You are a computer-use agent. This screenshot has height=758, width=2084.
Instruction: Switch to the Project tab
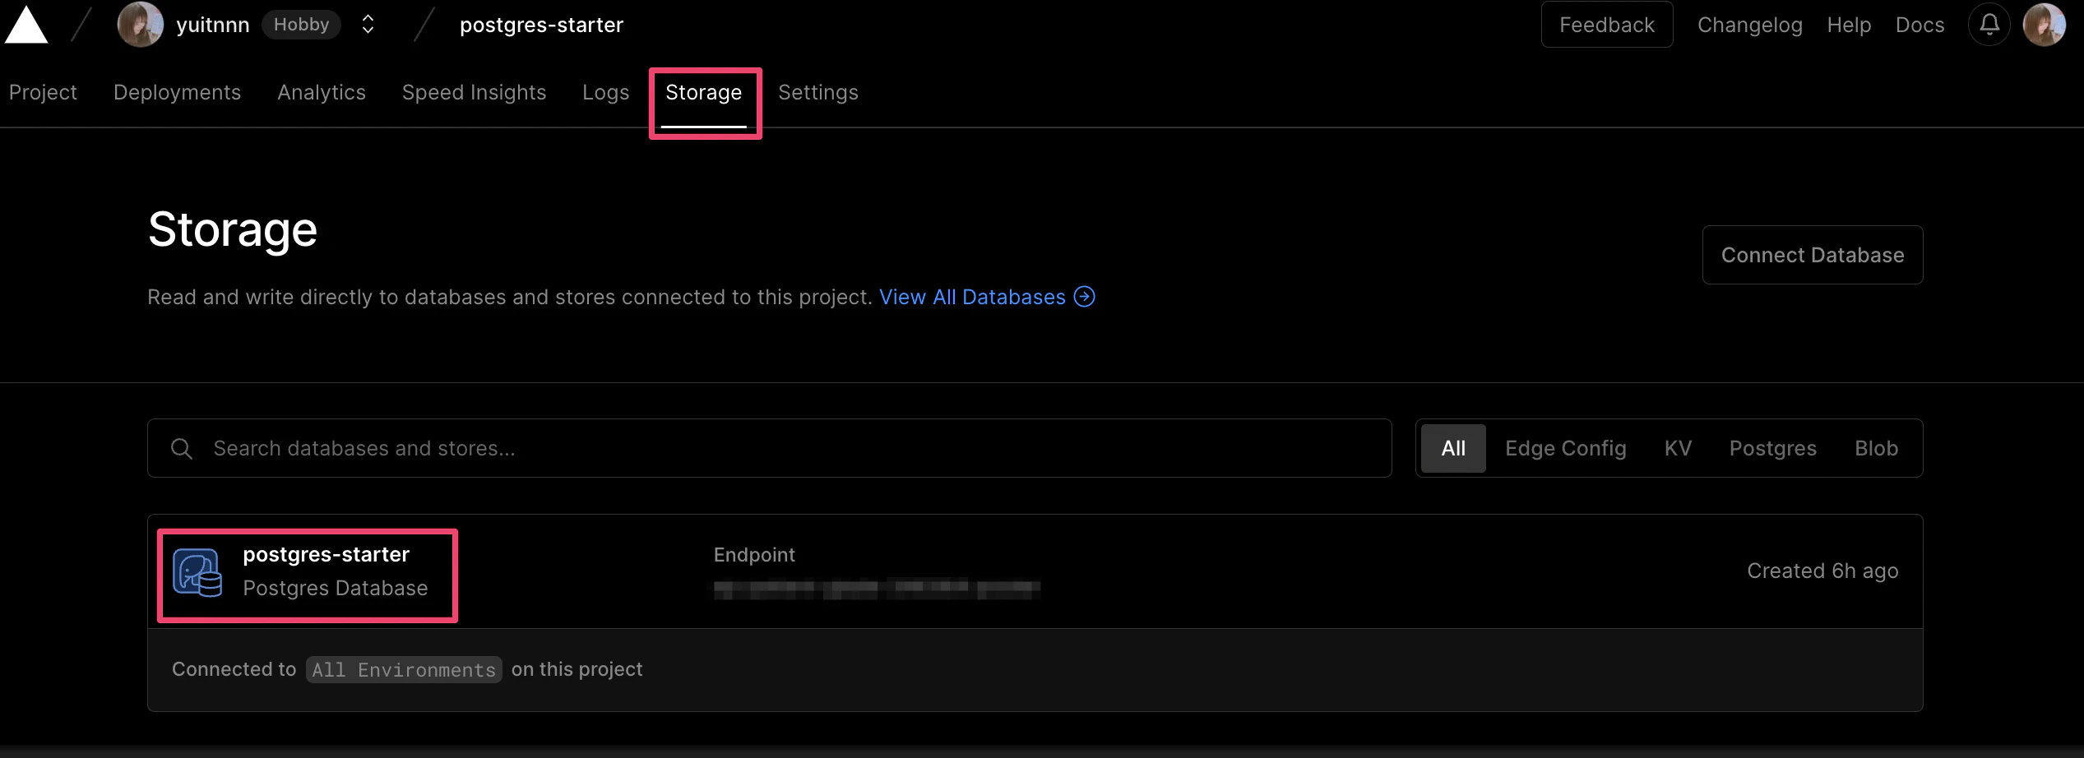click(43, 93)
